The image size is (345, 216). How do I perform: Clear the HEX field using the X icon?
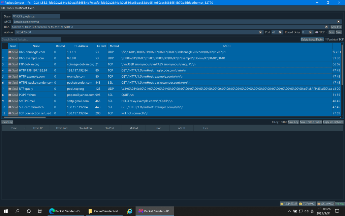pos(326,27)
